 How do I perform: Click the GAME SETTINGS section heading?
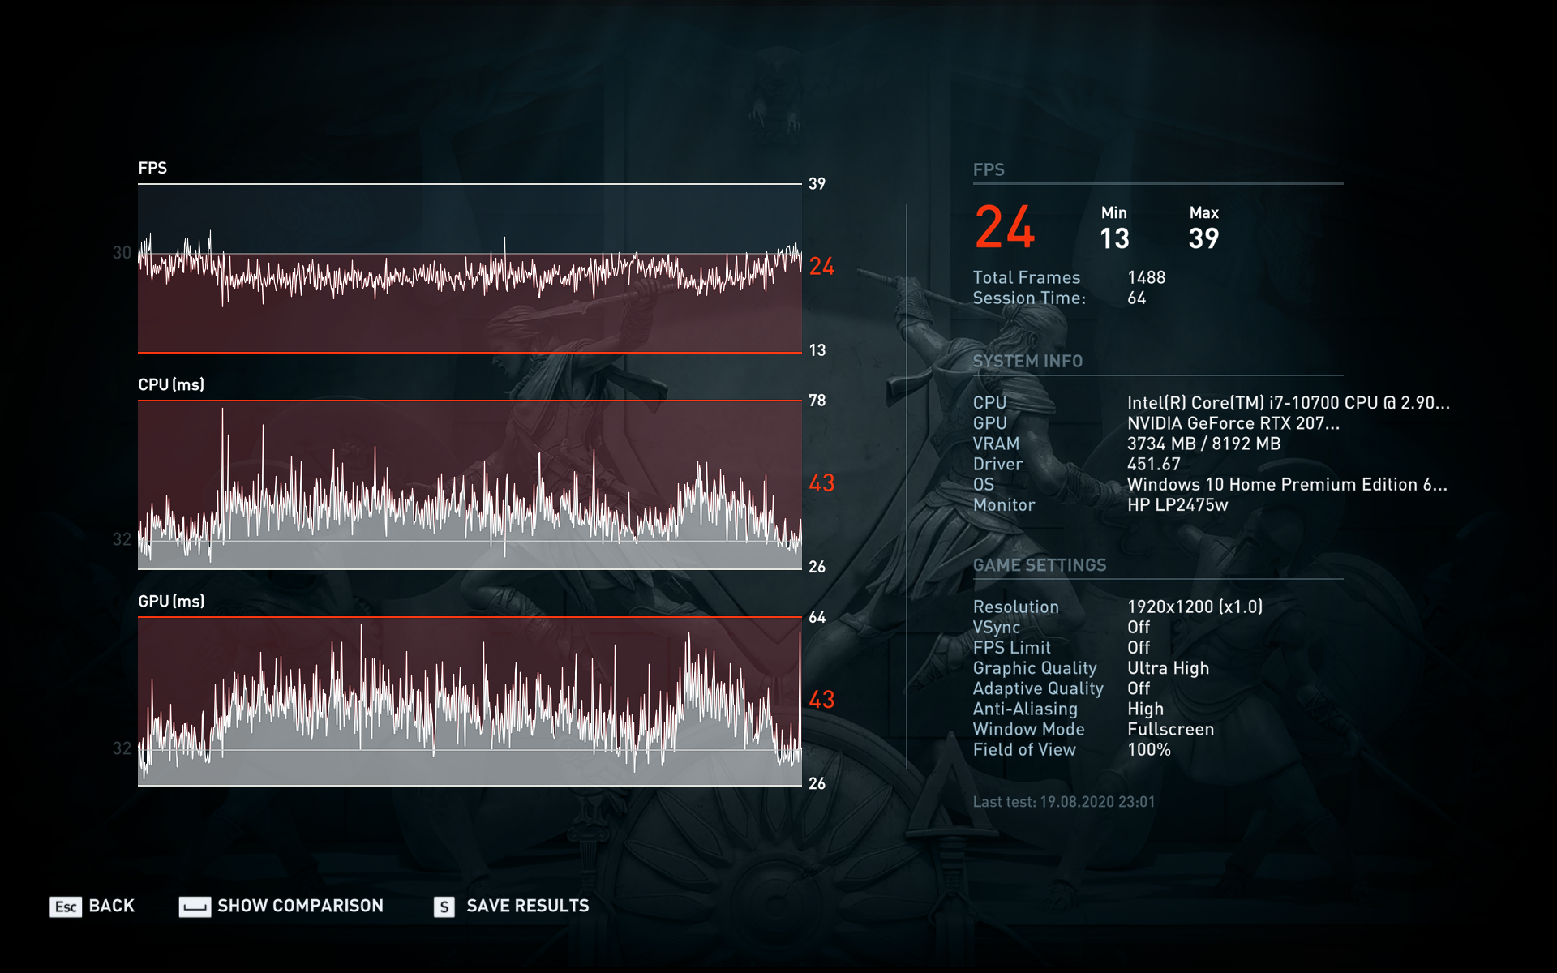click(x=1039, y=565)
